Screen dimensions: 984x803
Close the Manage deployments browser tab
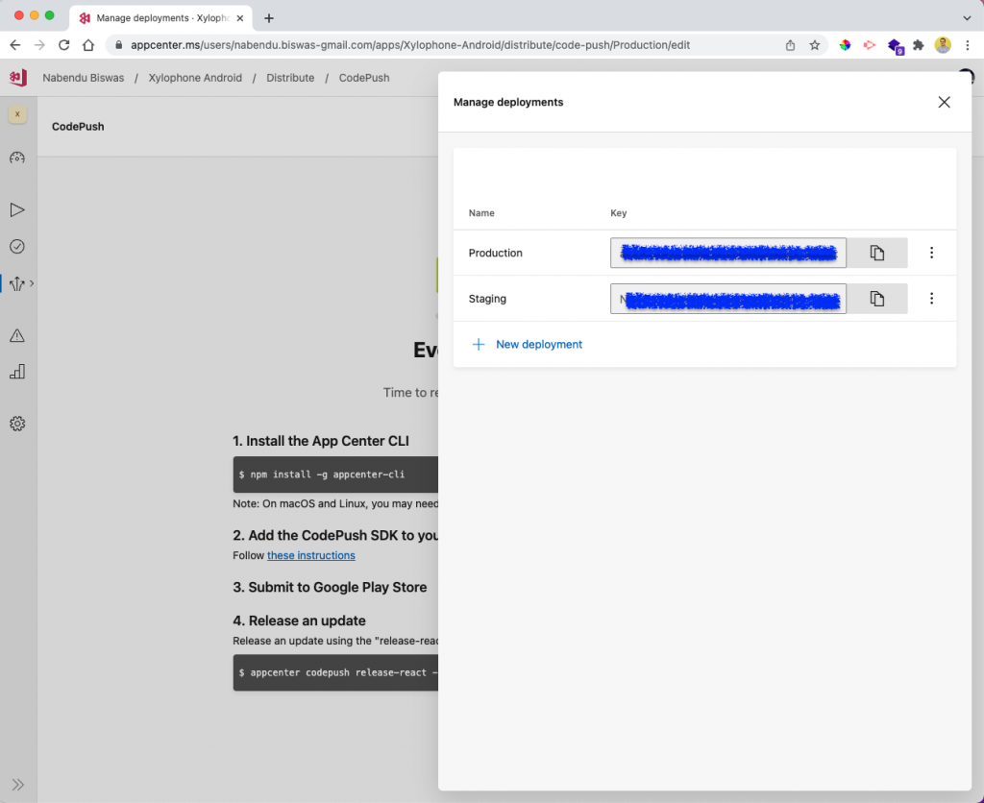pos(239,18)
